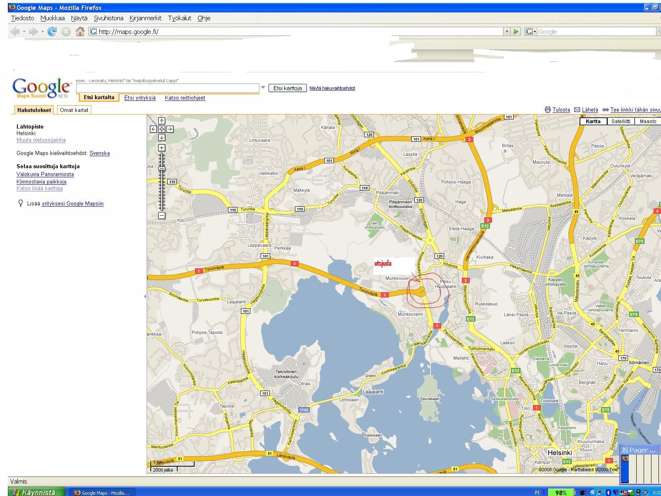Switch map view to Maasto
Screen dimensions: 661x496
[x=648, y=121]
